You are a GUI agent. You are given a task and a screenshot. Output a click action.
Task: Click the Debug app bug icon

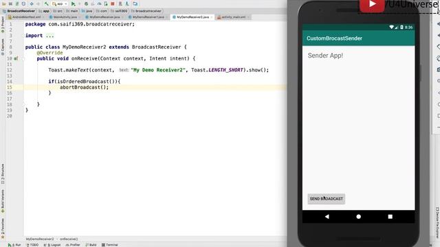click(x=86, y=4)
